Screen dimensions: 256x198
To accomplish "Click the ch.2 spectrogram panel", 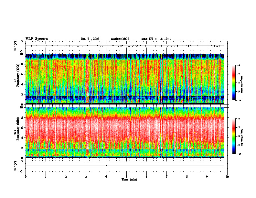I will (125, 133).
